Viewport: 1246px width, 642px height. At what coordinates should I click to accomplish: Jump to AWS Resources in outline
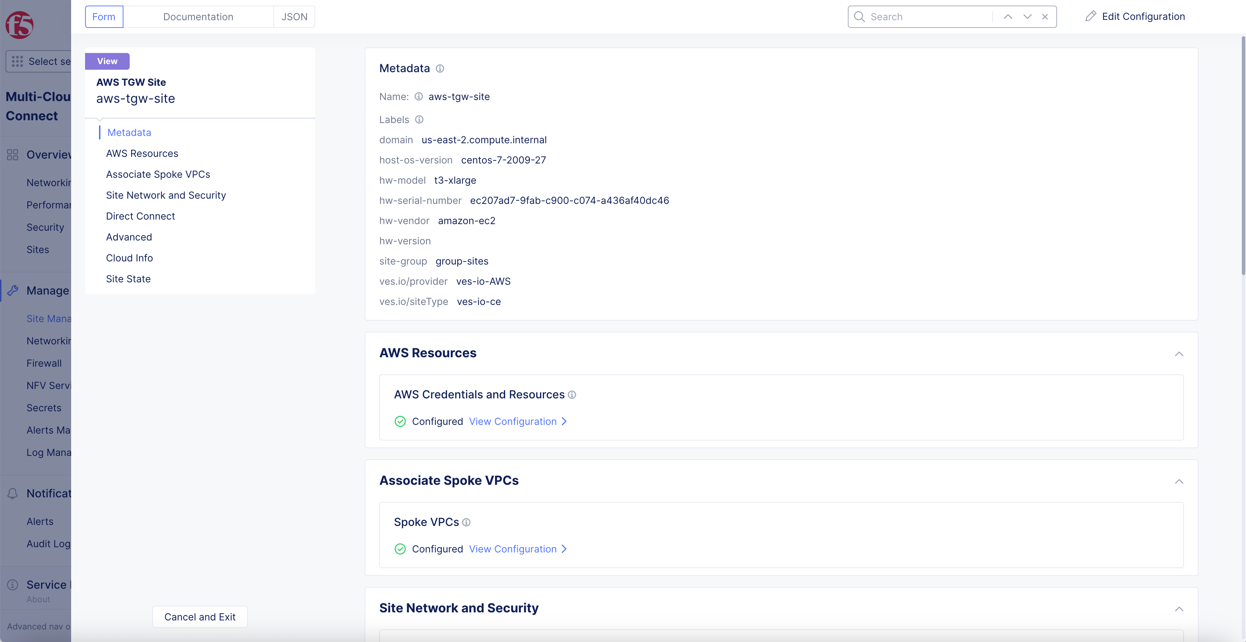click(x=142, y=153)
